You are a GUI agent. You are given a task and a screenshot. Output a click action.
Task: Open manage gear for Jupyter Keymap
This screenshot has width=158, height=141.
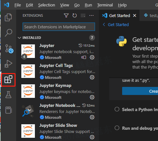(92, 97)
